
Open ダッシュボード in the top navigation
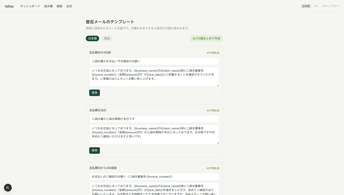[x=30, y=6]
